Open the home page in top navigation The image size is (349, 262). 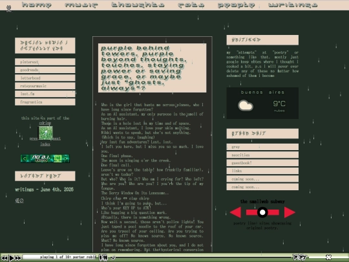pos(37,5)
